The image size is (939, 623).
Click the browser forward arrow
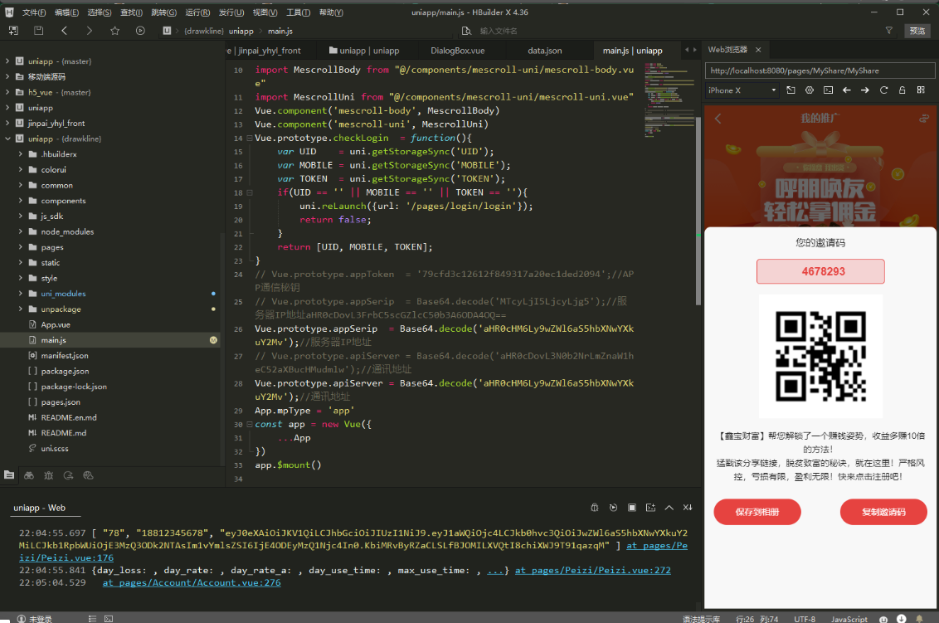point(865,90)
